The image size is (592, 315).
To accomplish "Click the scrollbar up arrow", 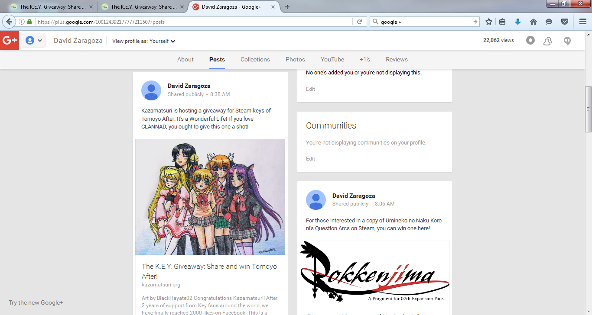I will [x=588, y=35].
